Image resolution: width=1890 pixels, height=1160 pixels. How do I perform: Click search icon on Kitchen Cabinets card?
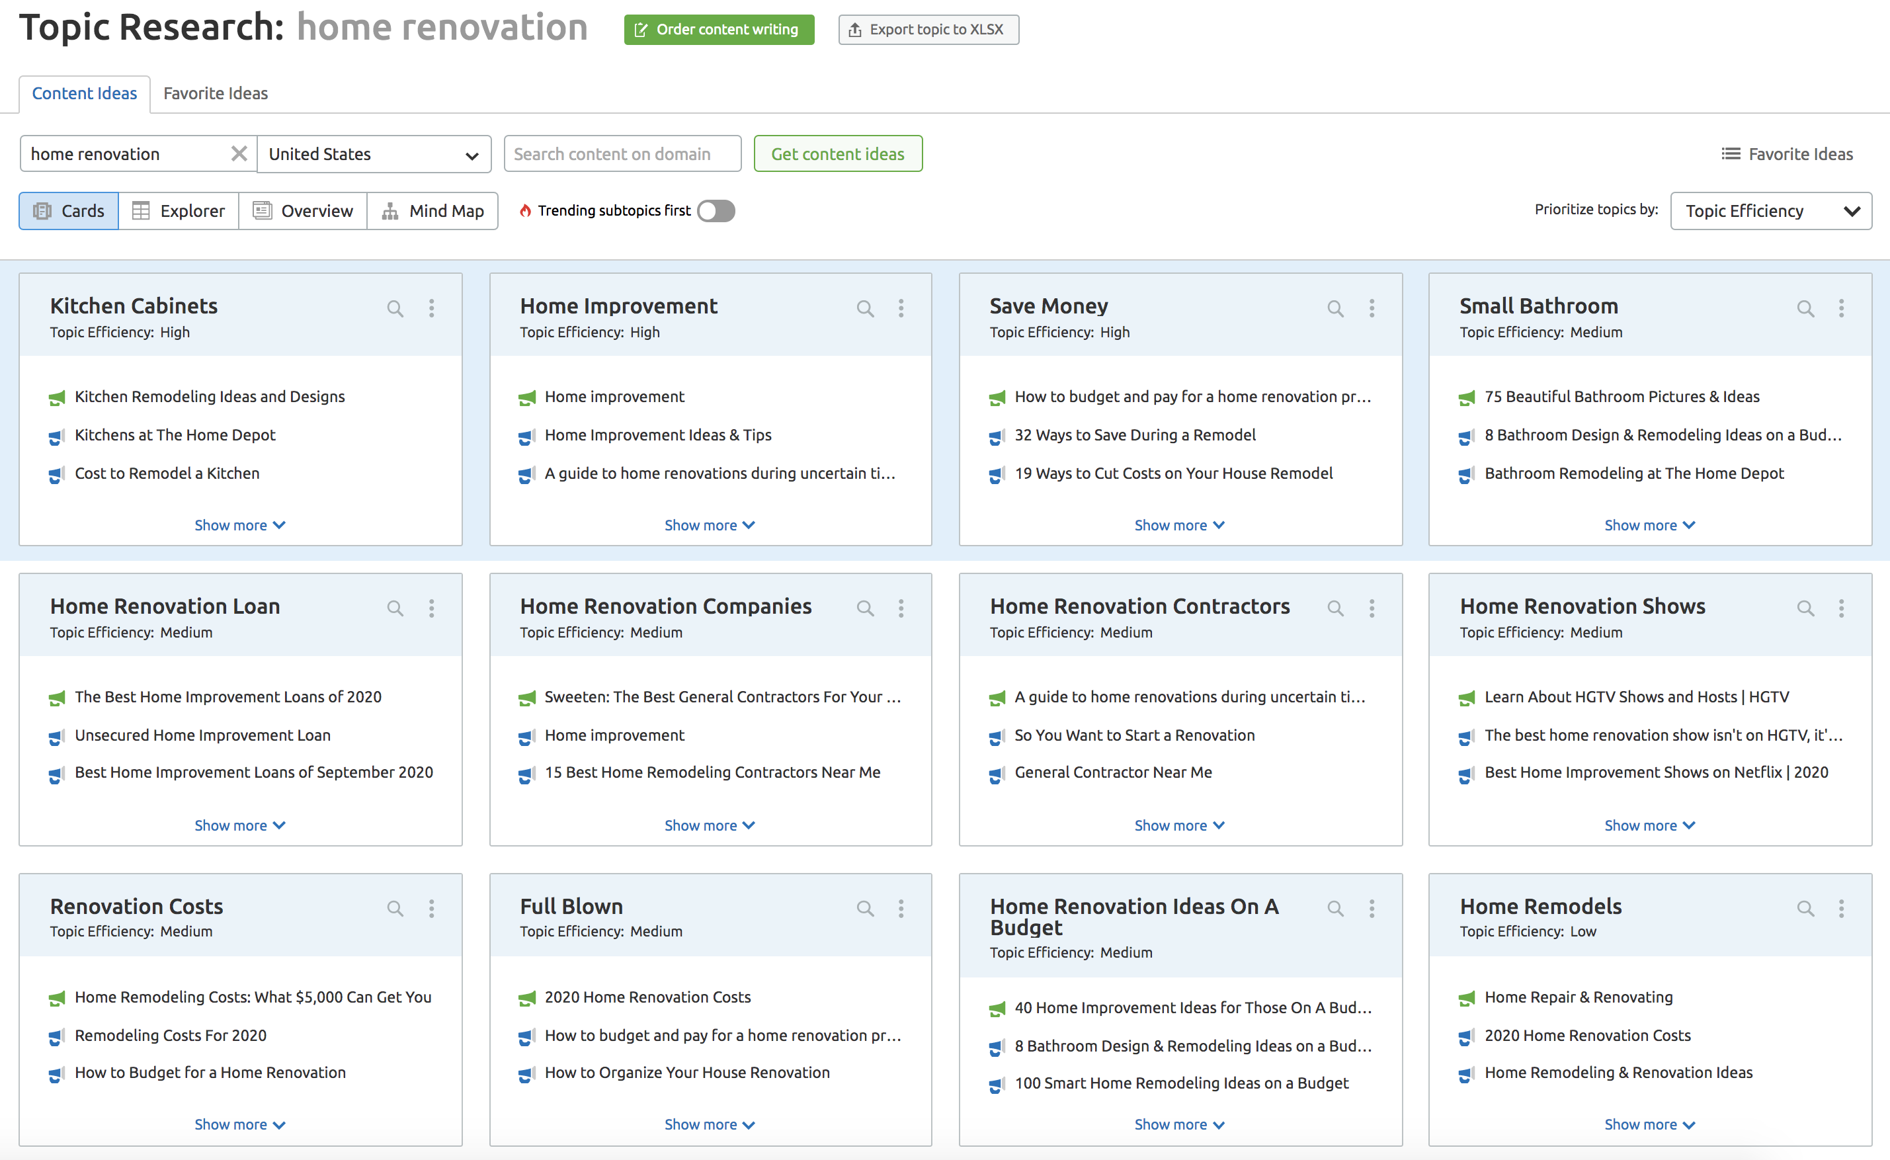tap(394, 308)
